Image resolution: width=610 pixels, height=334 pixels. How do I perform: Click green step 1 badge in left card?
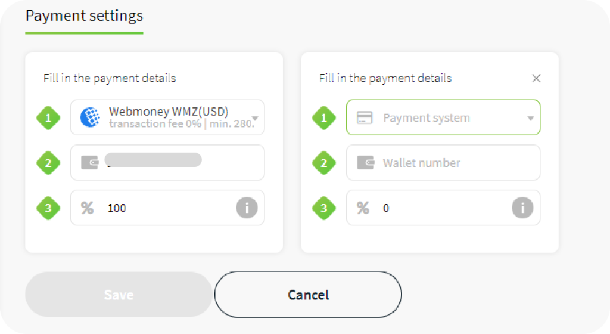pyautogui.click(x=48, y=117)
